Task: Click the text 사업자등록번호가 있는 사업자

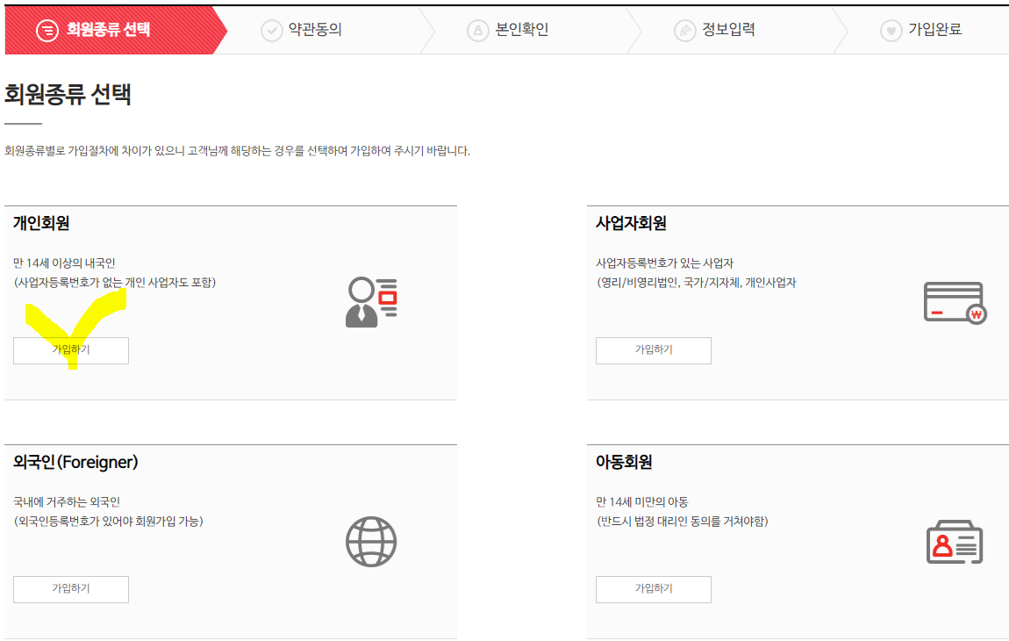Action: point(665,263)
